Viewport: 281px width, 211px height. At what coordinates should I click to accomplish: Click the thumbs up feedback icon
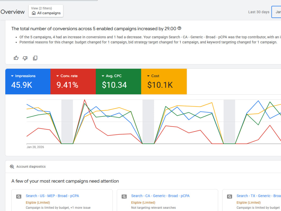click(16, 58)
